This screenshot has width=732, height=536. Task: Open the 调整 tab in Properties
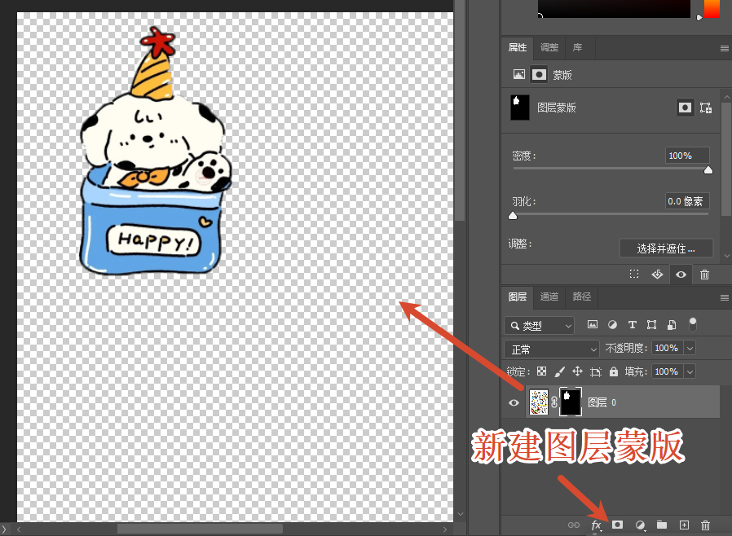click(549, 47)
